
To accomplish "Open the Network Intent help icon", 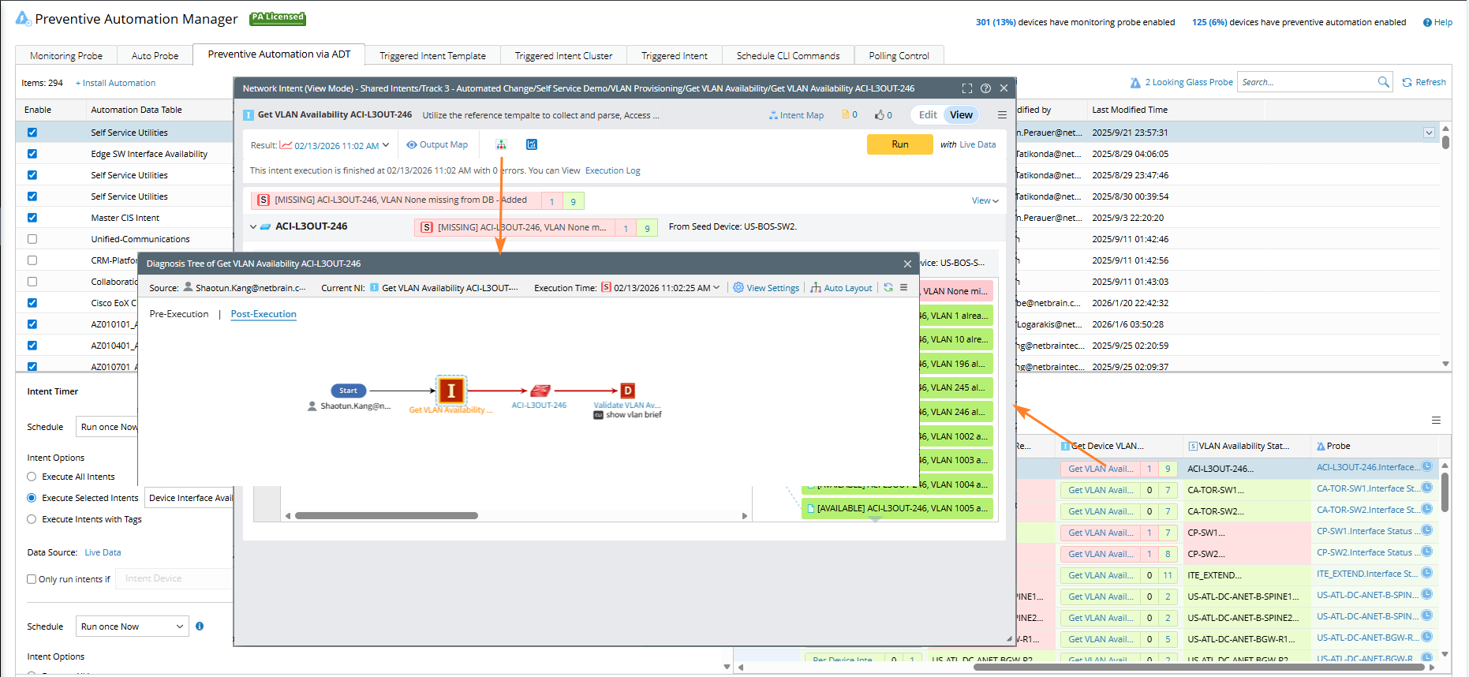I will pyautogui.click(x=985, y=88).
